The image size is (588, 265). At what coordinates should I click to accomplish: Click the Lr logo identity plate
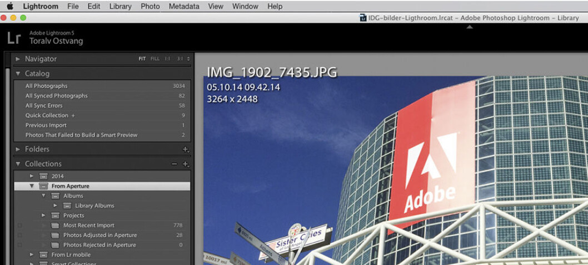tap(13, 38)
